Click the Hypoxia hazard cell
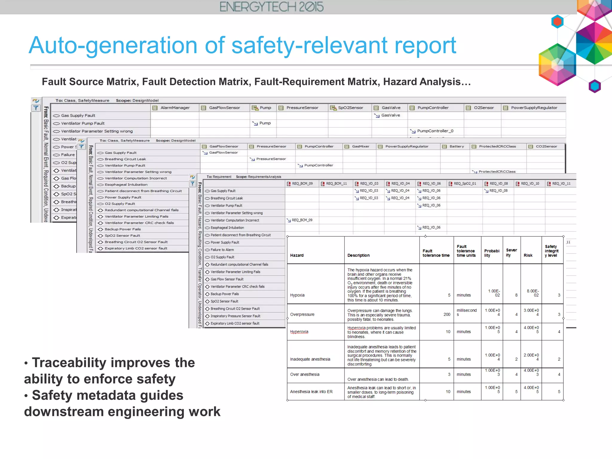The height and width of the screenshot is (459, 612). 316,284
